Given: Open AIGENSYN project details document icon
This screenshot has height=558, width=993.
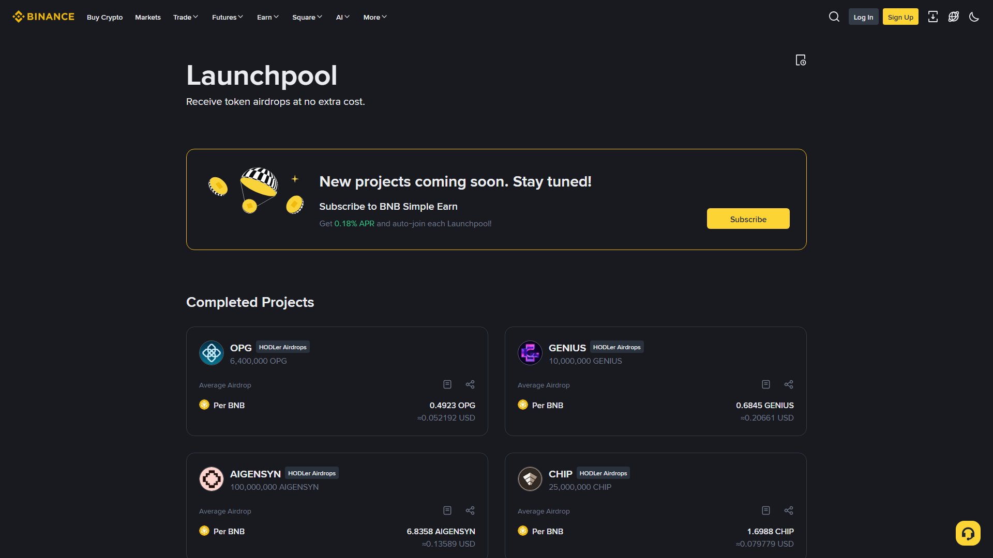Looking at the screenshot, I should [x=447, y=510].
